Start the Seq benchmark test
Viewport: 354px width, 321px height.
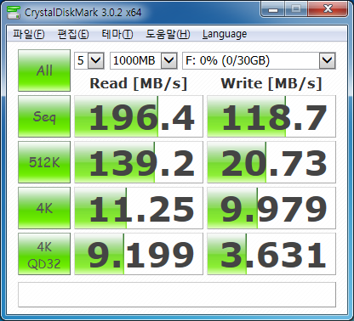click(44, 116)
